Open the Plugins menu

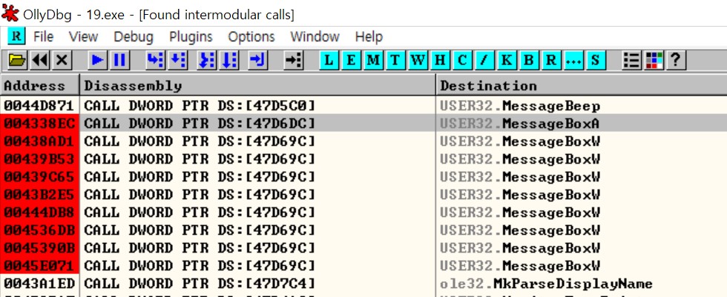coord(191,36)
